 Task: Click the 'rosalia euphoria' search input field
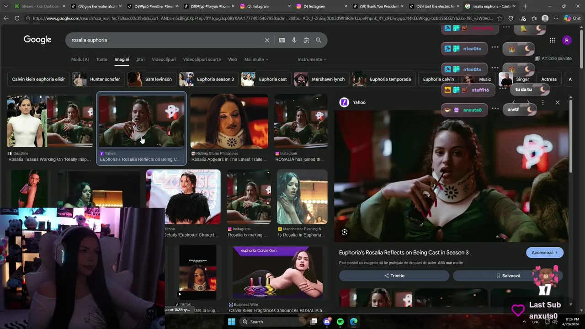[x=165, y=40]
